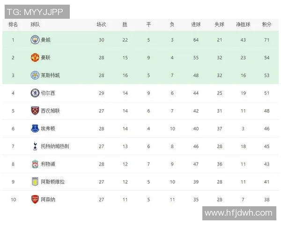Screen dimensions: 281x225
Task: Click the Everton club crest
Action: coord(35,128)
